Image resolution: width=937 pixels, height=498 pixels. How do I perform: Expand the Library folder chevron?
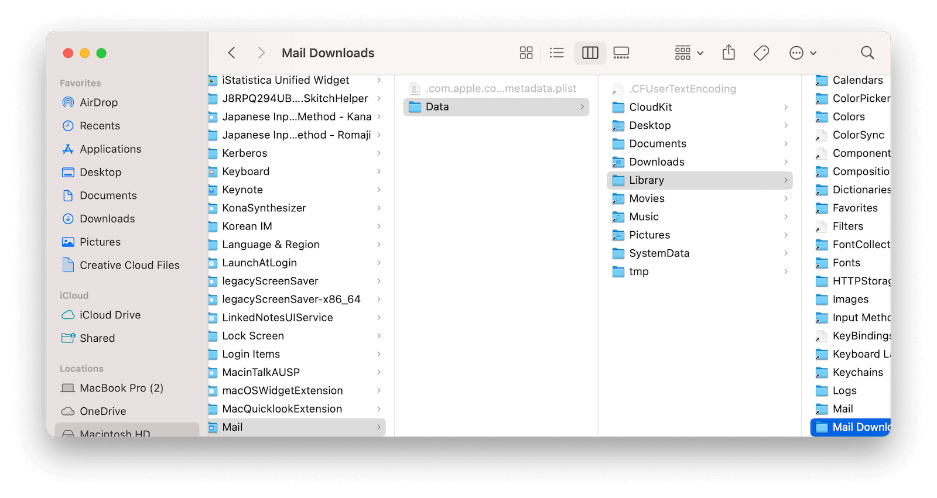786,180
